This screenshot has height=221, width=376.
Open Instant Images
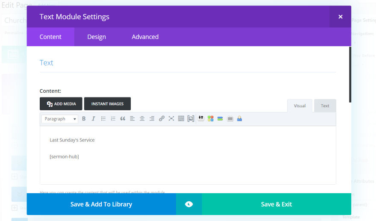point(107,104)
